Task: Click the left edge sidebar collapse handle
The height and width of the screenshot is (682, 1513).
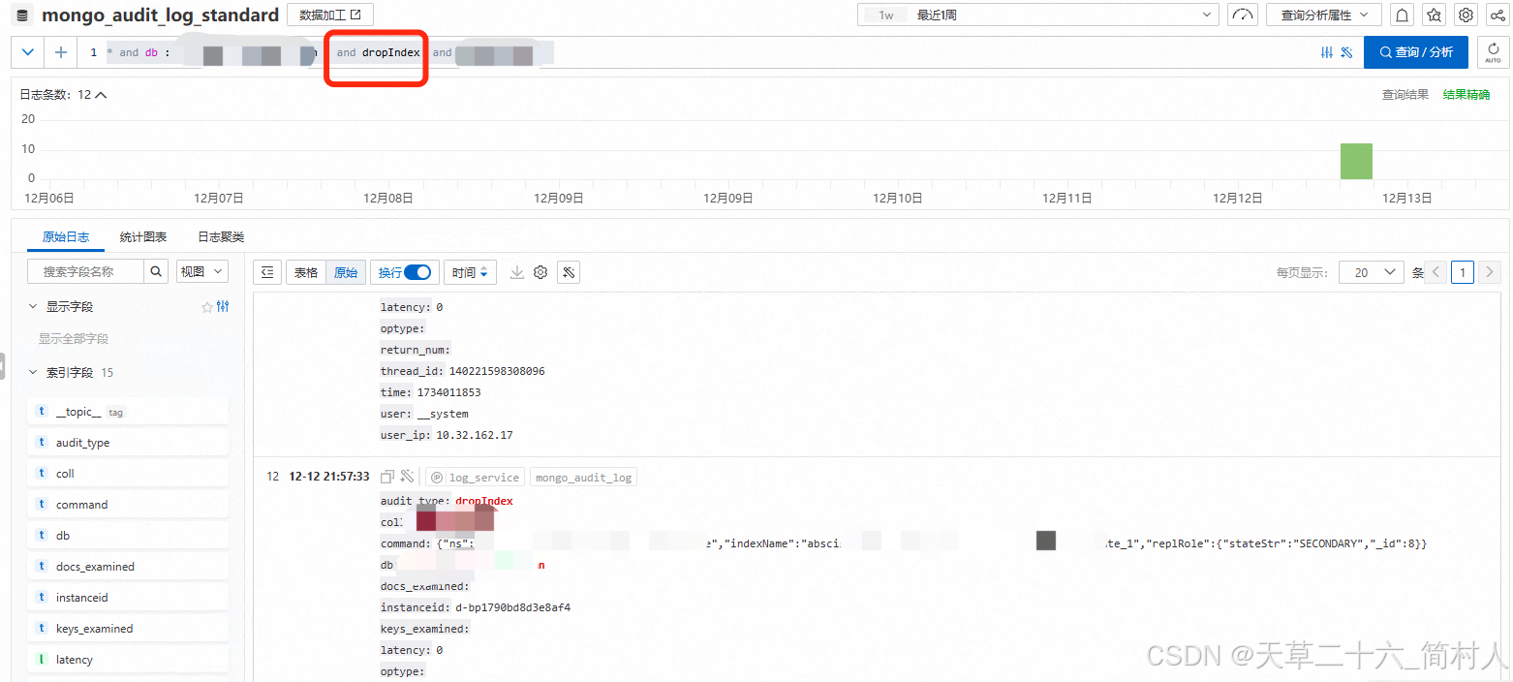Action: pos(4,368)
